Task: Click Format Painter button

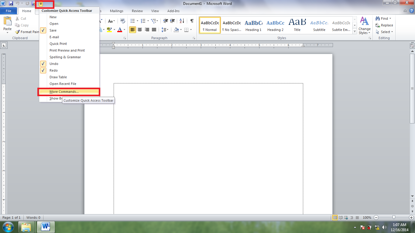Action: pos(27,32)
